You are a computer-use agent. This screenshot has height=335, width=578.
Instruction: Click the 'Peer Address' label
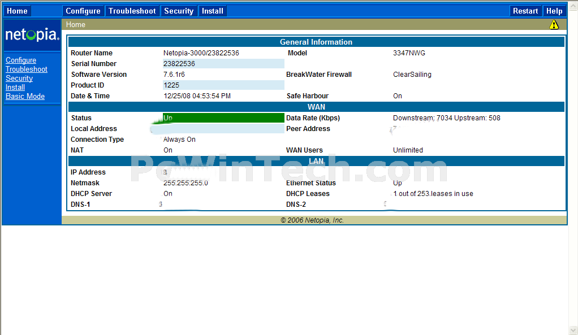click(308, 129)
